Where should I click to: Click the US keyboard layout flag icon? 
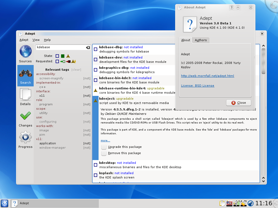229,203
